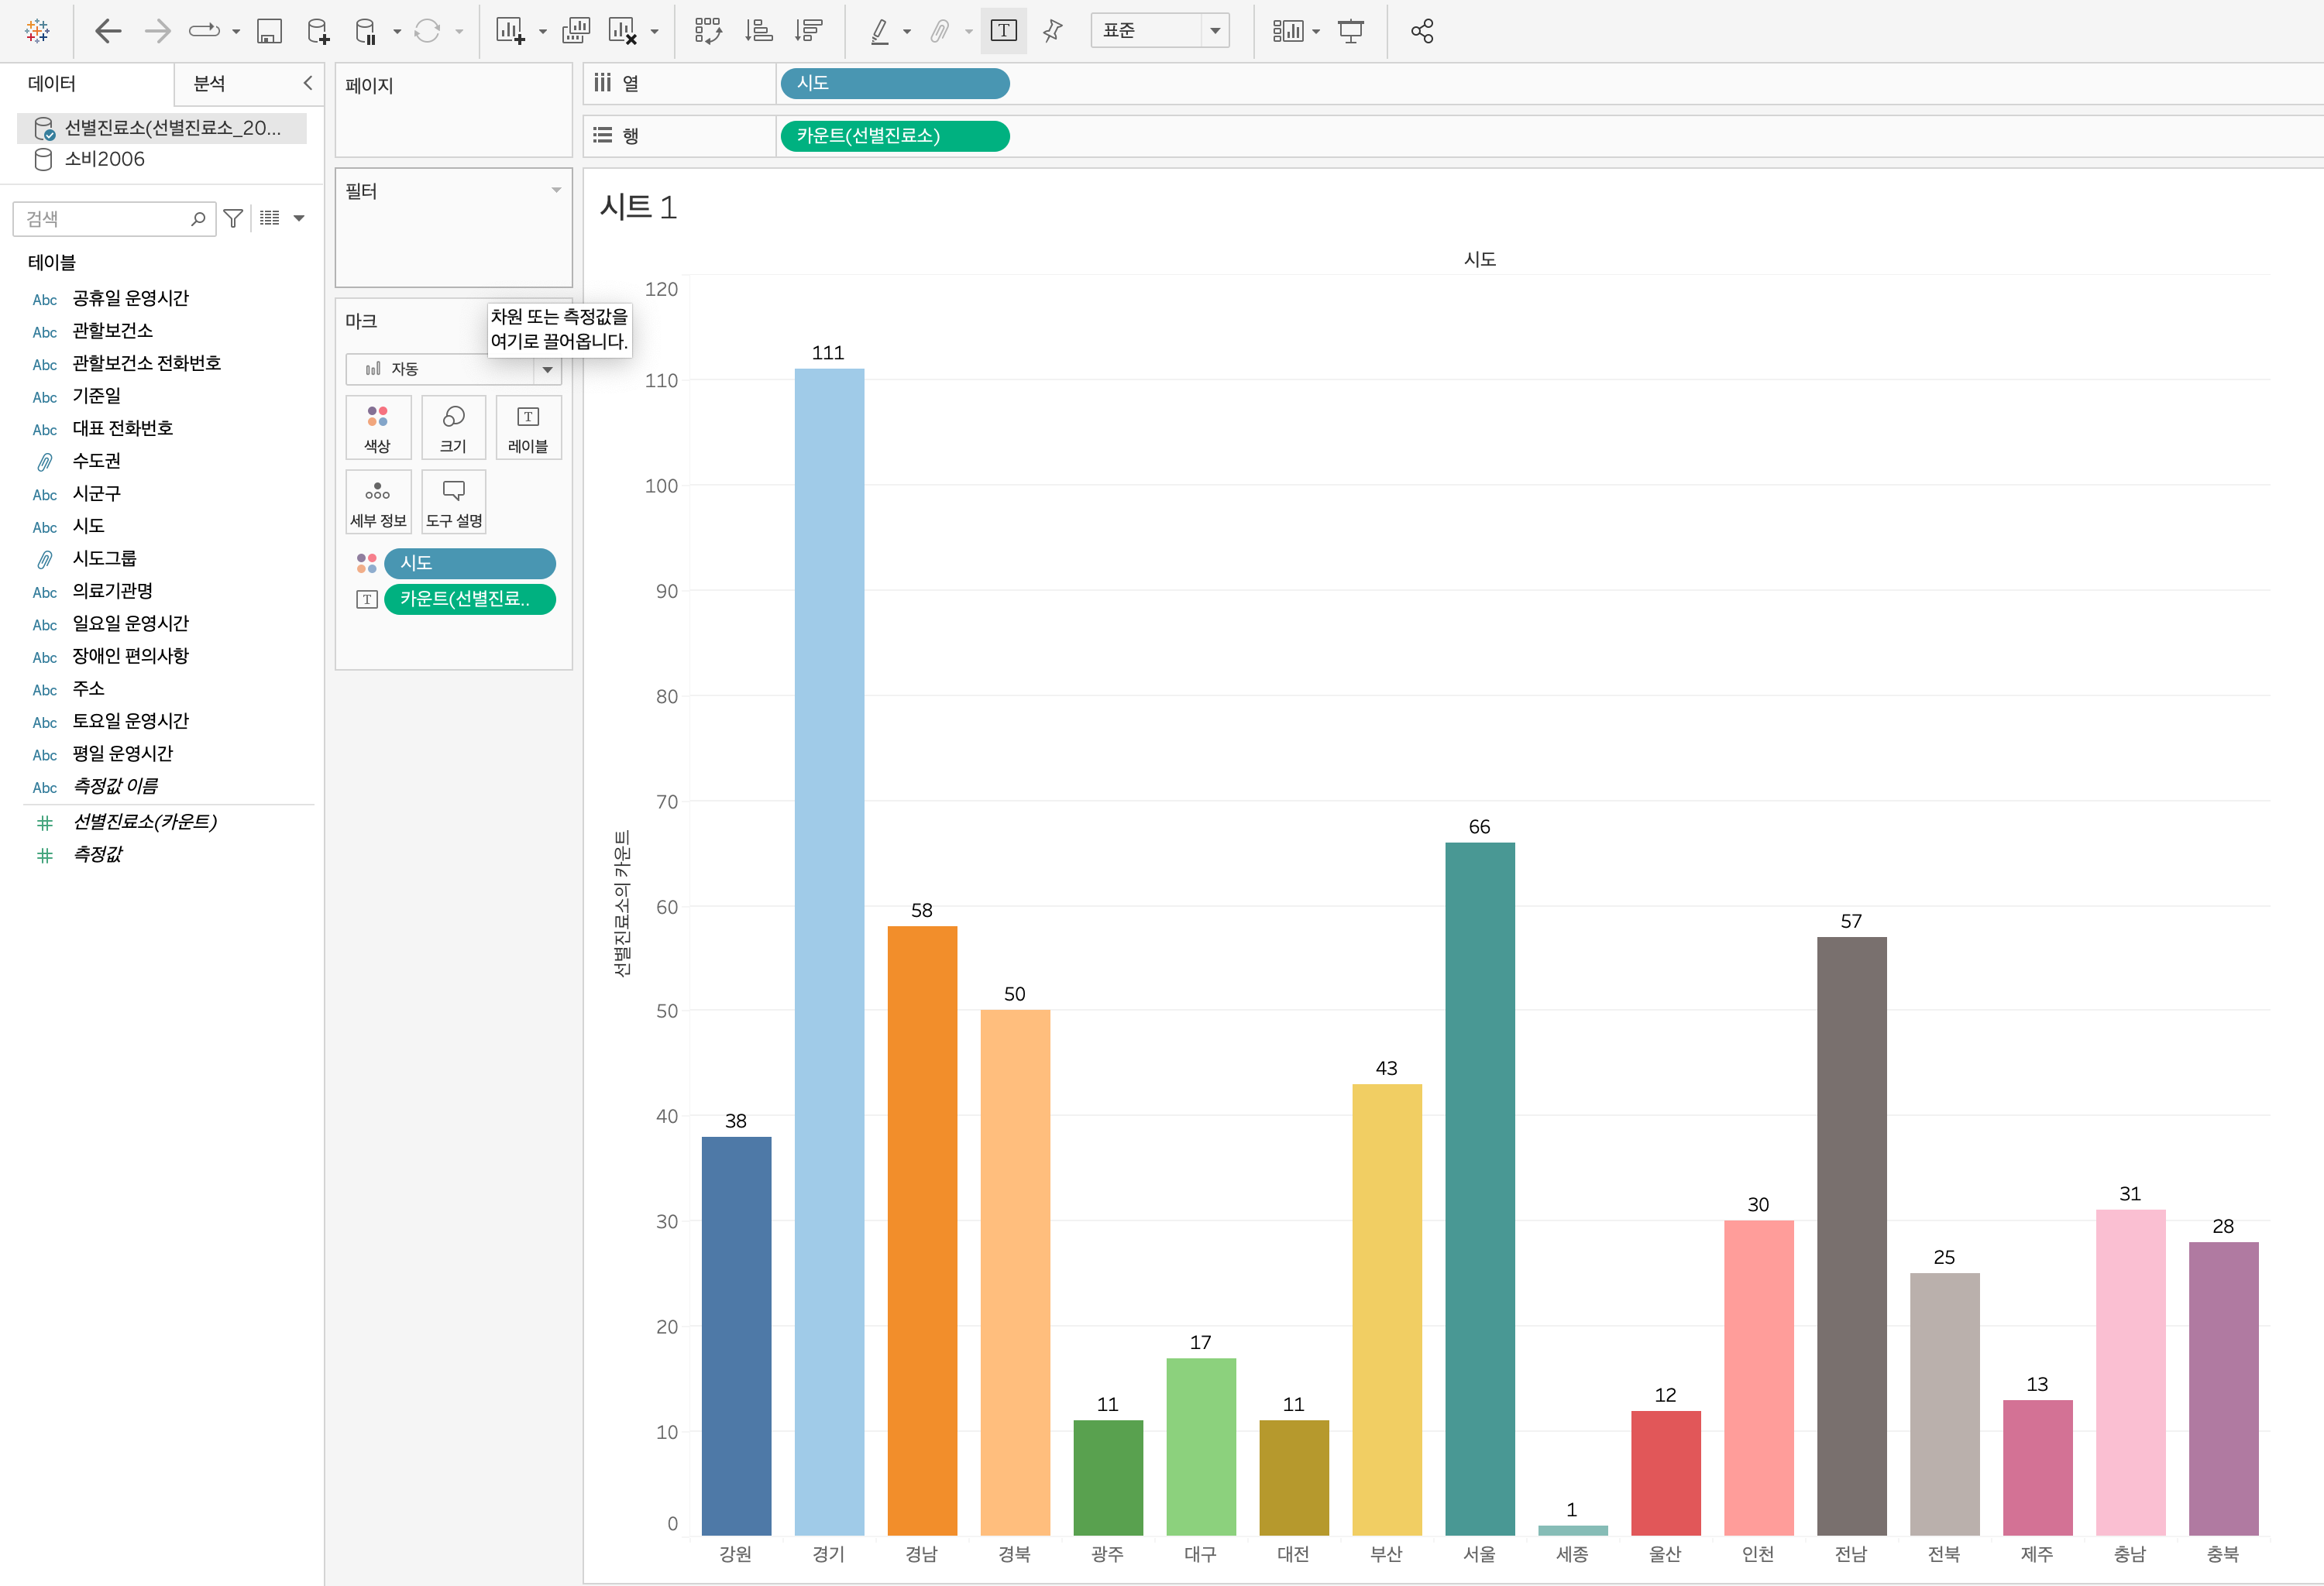The image size is (2324, 1586).
Task: Switch to the 분석 tab
Action: point(209,84)
